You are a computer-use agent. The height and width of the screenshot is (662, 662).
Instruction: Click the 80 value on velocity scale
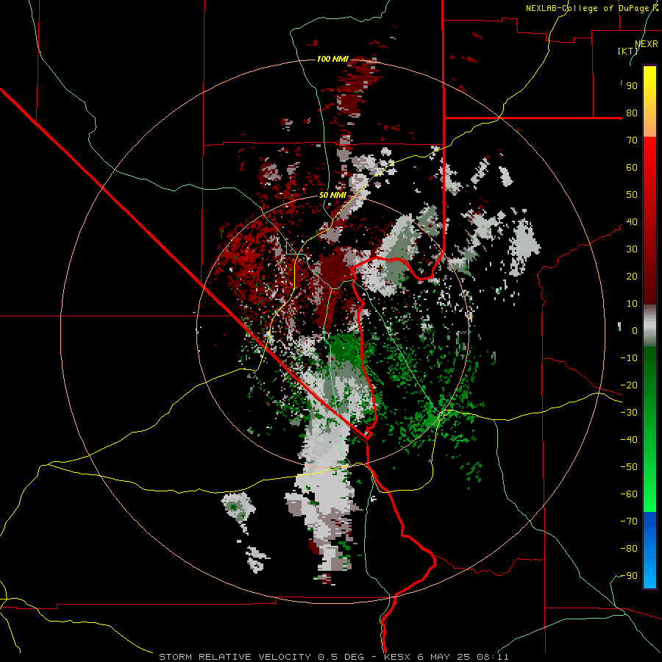[632, 113]
